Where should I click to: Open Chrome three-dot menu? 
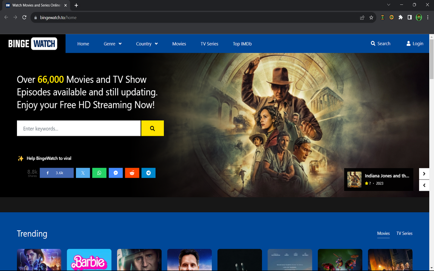click(x=428, y=17)
